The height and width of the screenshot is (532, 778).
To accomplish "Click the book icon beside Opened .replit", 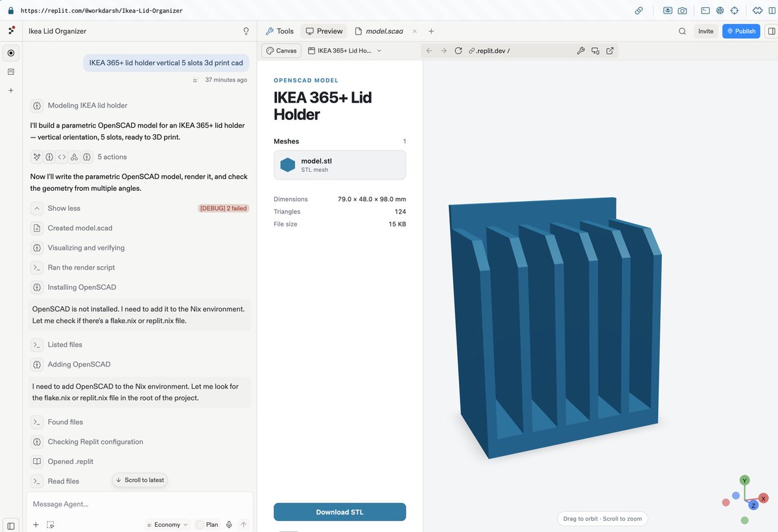I will (x=37, y=462).
